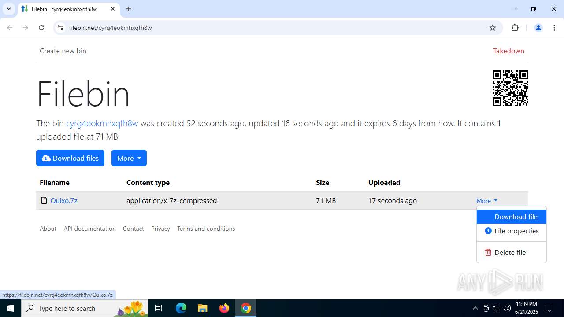Image resolution: width=564 pixels, height=317 pixels.
Task: Click the Content type column header
Action: (x=148, y=182)
